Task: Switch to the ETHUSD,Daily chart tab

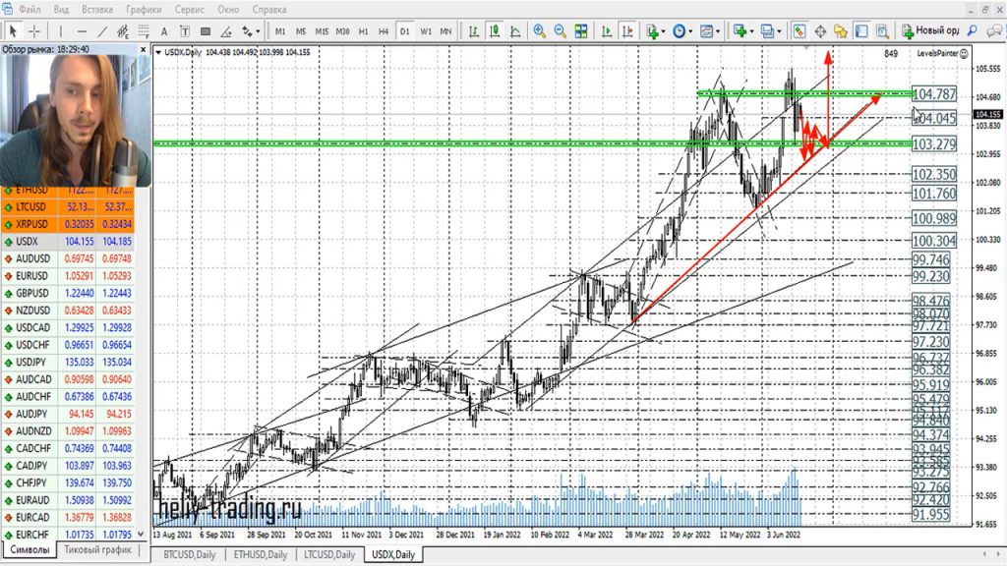Action: point(260,555)
